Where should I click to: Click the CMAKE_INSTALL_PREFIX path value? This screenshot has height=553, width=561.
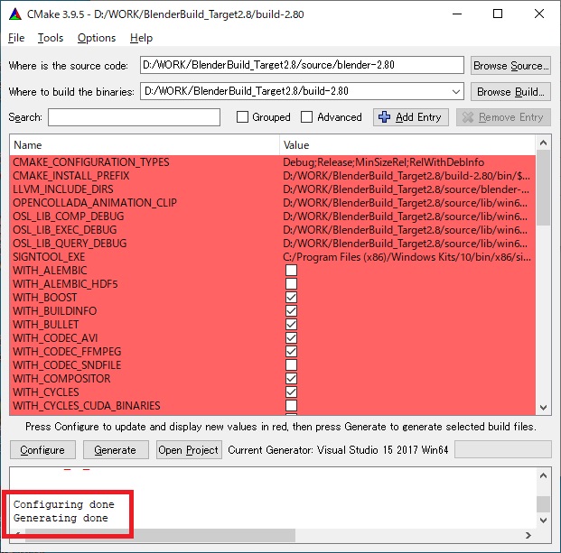(x=407, y=176)
